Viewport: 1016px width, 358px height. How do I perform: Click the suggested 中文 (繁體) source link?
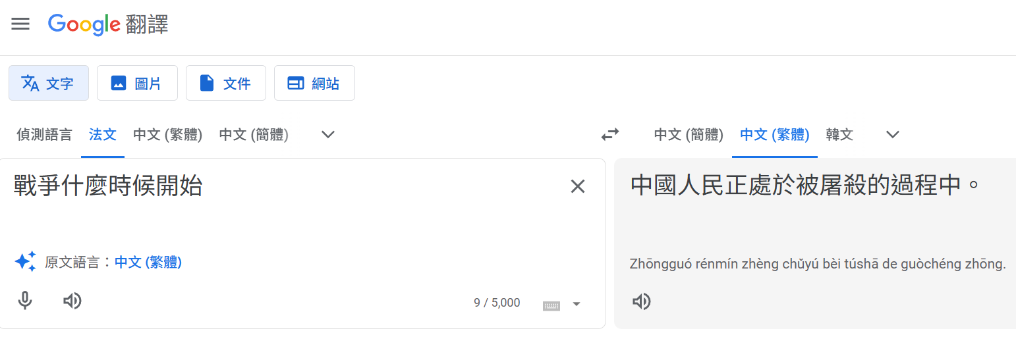pyautogui.click(x=148, y=263)
